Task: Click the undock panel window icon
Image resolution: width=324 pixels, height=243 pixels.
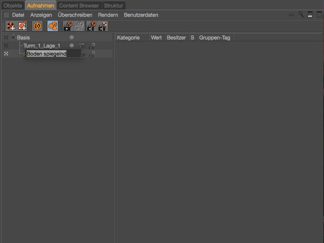Action: pyautogui.click(x=319, y=15)
